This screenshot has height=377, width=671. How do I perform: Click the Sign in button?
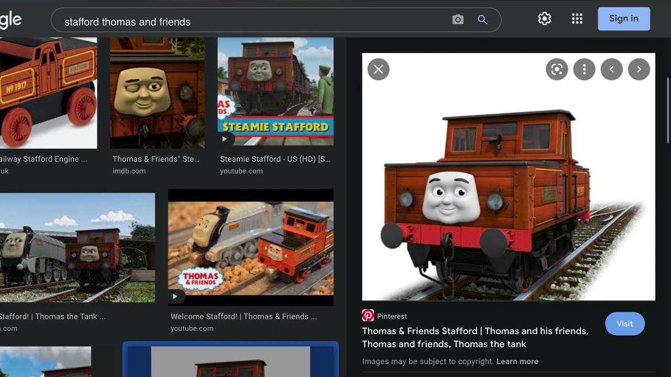coord(624,19)
